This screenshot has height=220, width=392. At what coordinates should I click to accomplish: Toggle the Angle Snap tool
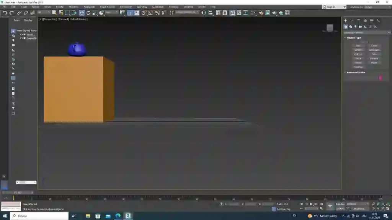click(x=150, y=13)
